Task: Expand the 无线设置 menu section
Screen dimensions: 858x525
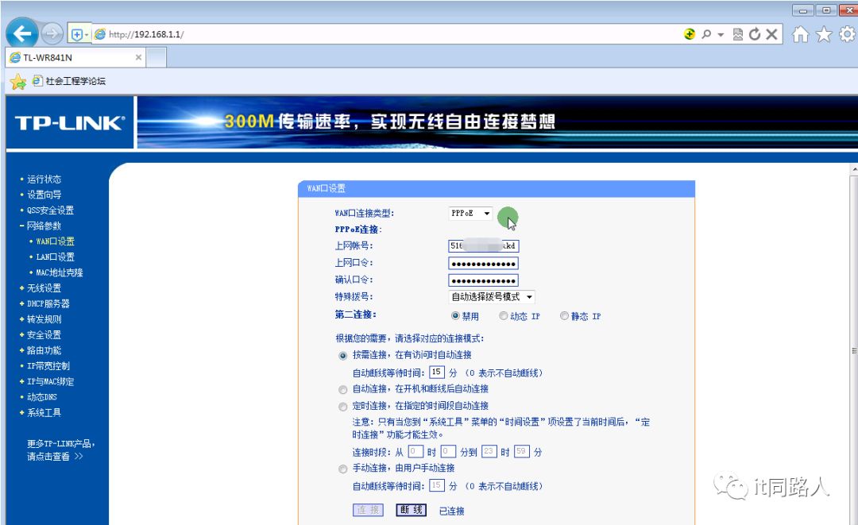Action: (44, 288)
